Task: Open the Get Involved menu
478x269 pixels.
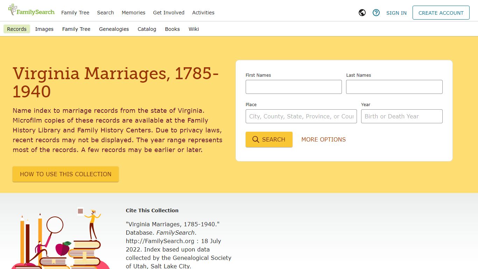Action: [169, 13]
